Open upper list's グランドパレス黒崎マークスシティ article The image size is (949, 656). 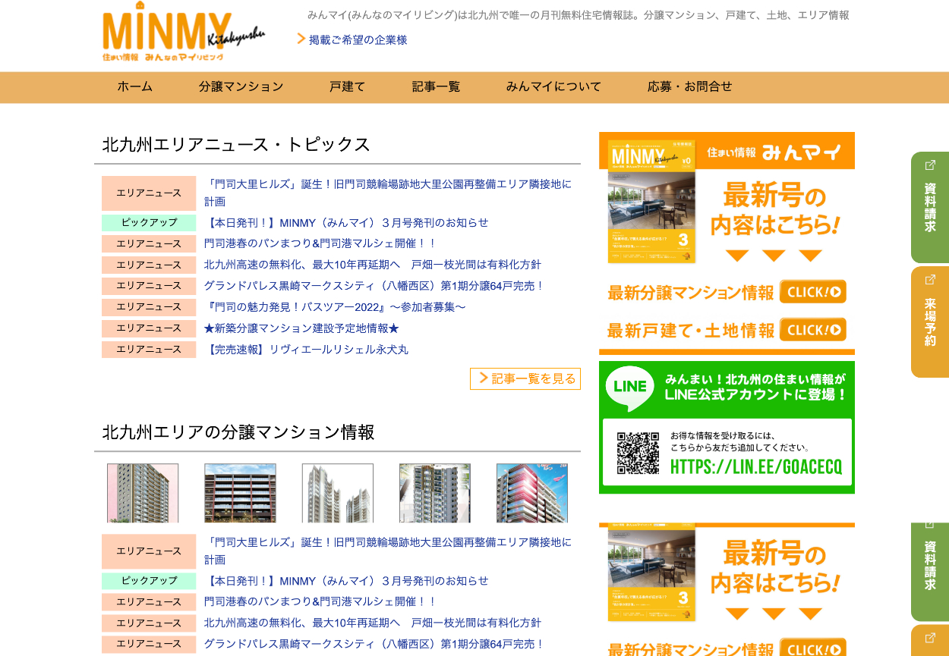tap(374, 286)
